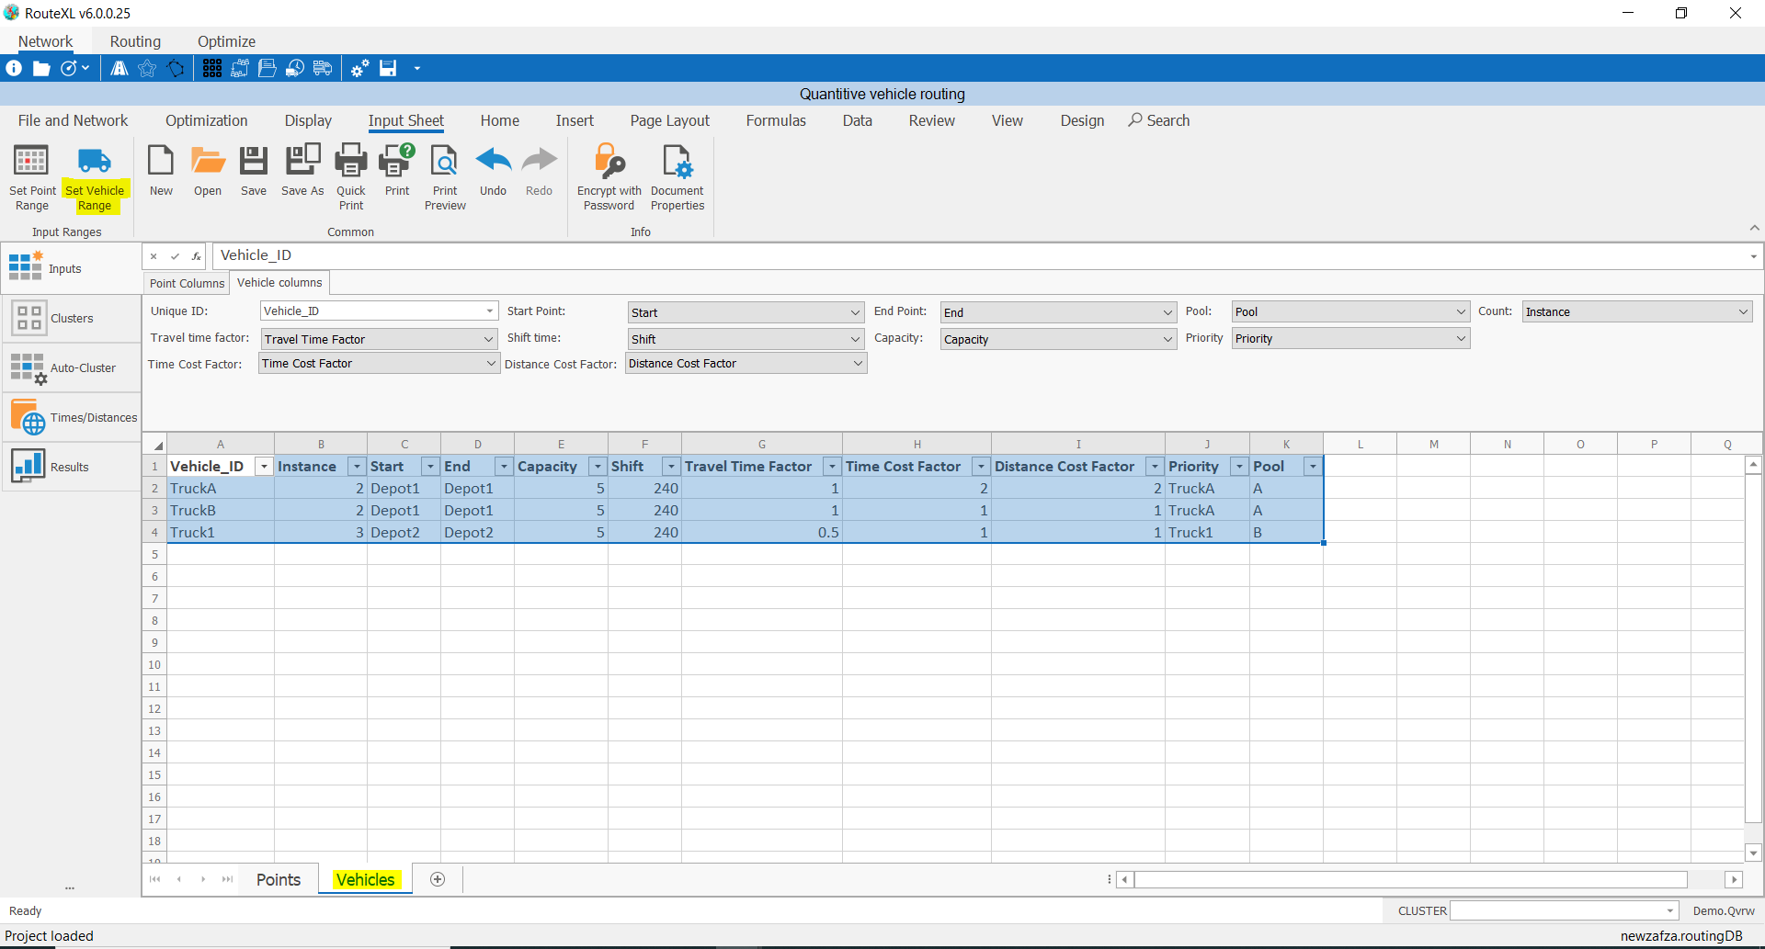Click the star favorites icon in toolbar

coord(147,68)
